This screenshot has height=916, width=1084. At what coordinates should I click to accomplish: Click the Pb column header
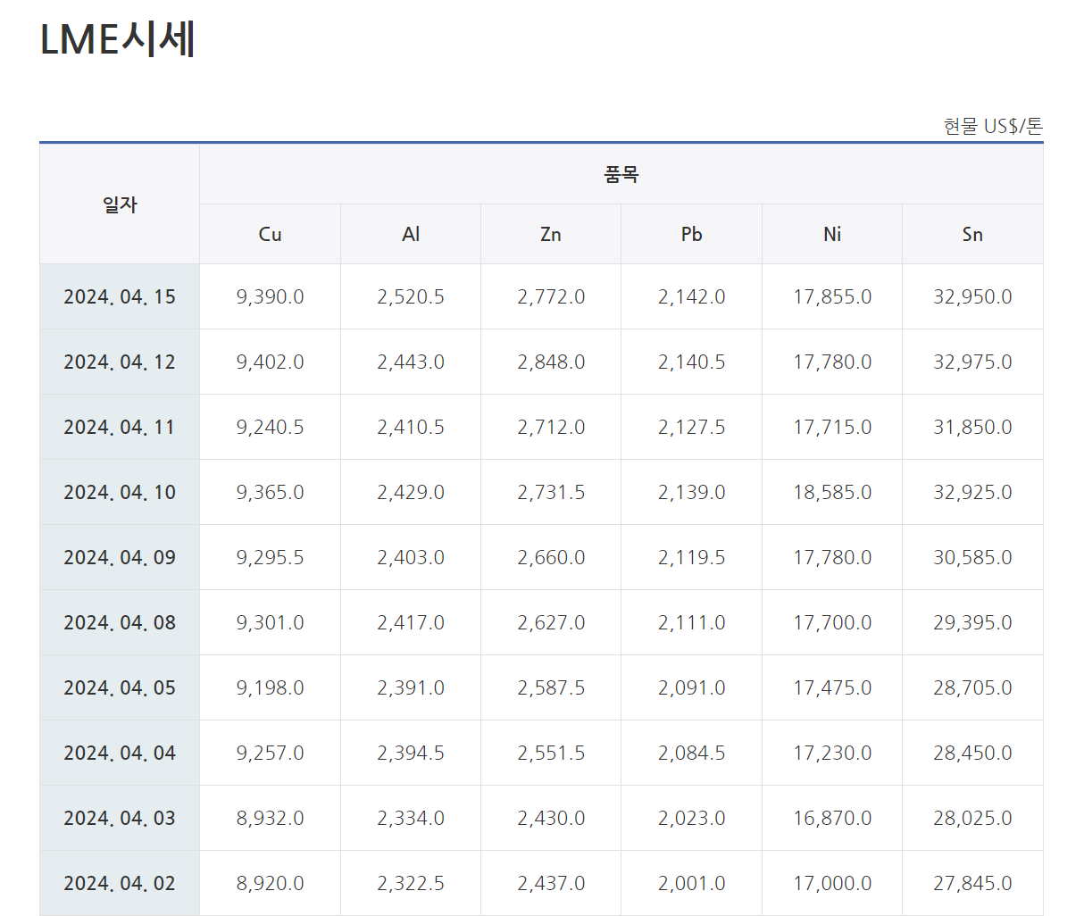click(691, 235)
